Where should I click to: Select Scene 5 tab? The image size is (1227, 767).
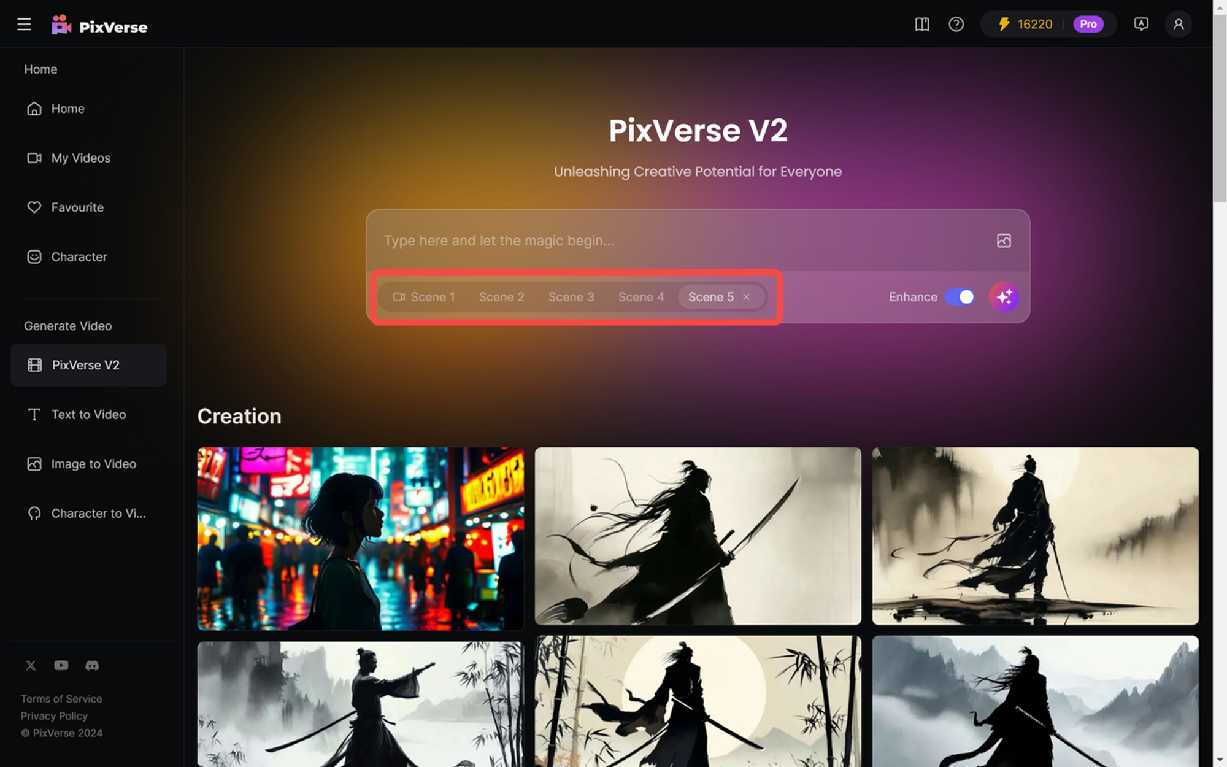pyautogui.click(x=710, y=297)
